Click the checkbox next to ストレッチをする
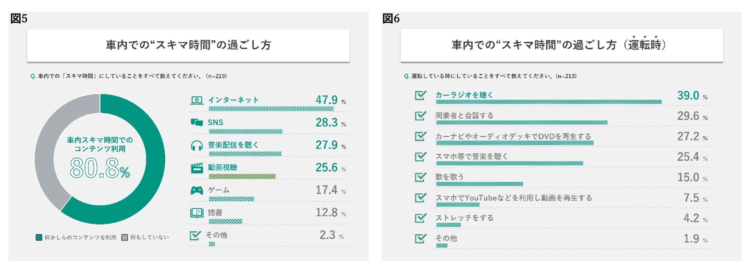 pyautogui.click(x=421, y=218)
